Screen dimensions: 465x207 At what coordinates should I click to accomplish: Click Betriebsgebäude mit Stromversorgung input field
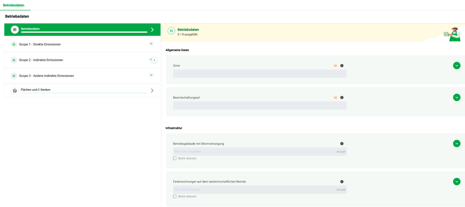pyautogui.click(x=260, y=152)
